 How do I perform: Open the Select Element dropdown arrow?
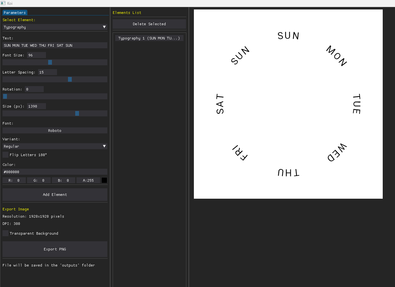(x=104, y=27)
